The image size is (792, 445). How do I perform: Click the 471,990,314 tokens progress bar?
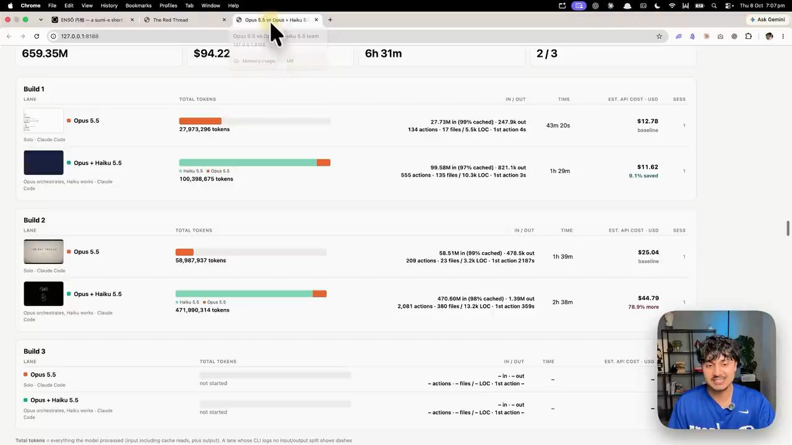pos(251,294)
